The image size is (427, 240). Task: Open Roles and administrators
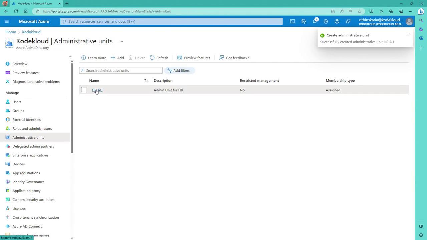(x=32, y=128)
